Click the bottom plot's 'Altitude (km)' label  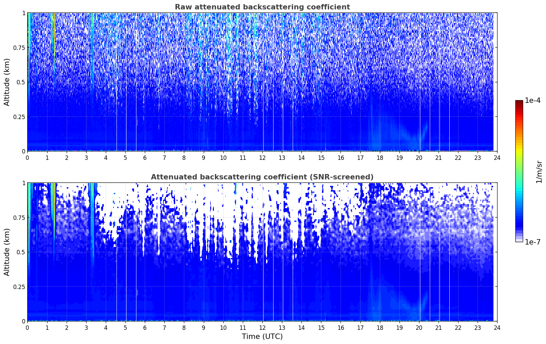click(x=7, y=252)
